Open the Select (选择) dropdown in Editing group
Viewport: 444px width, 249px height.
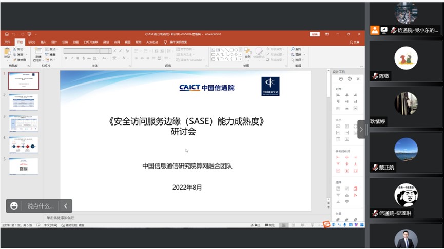click(297, 60)
